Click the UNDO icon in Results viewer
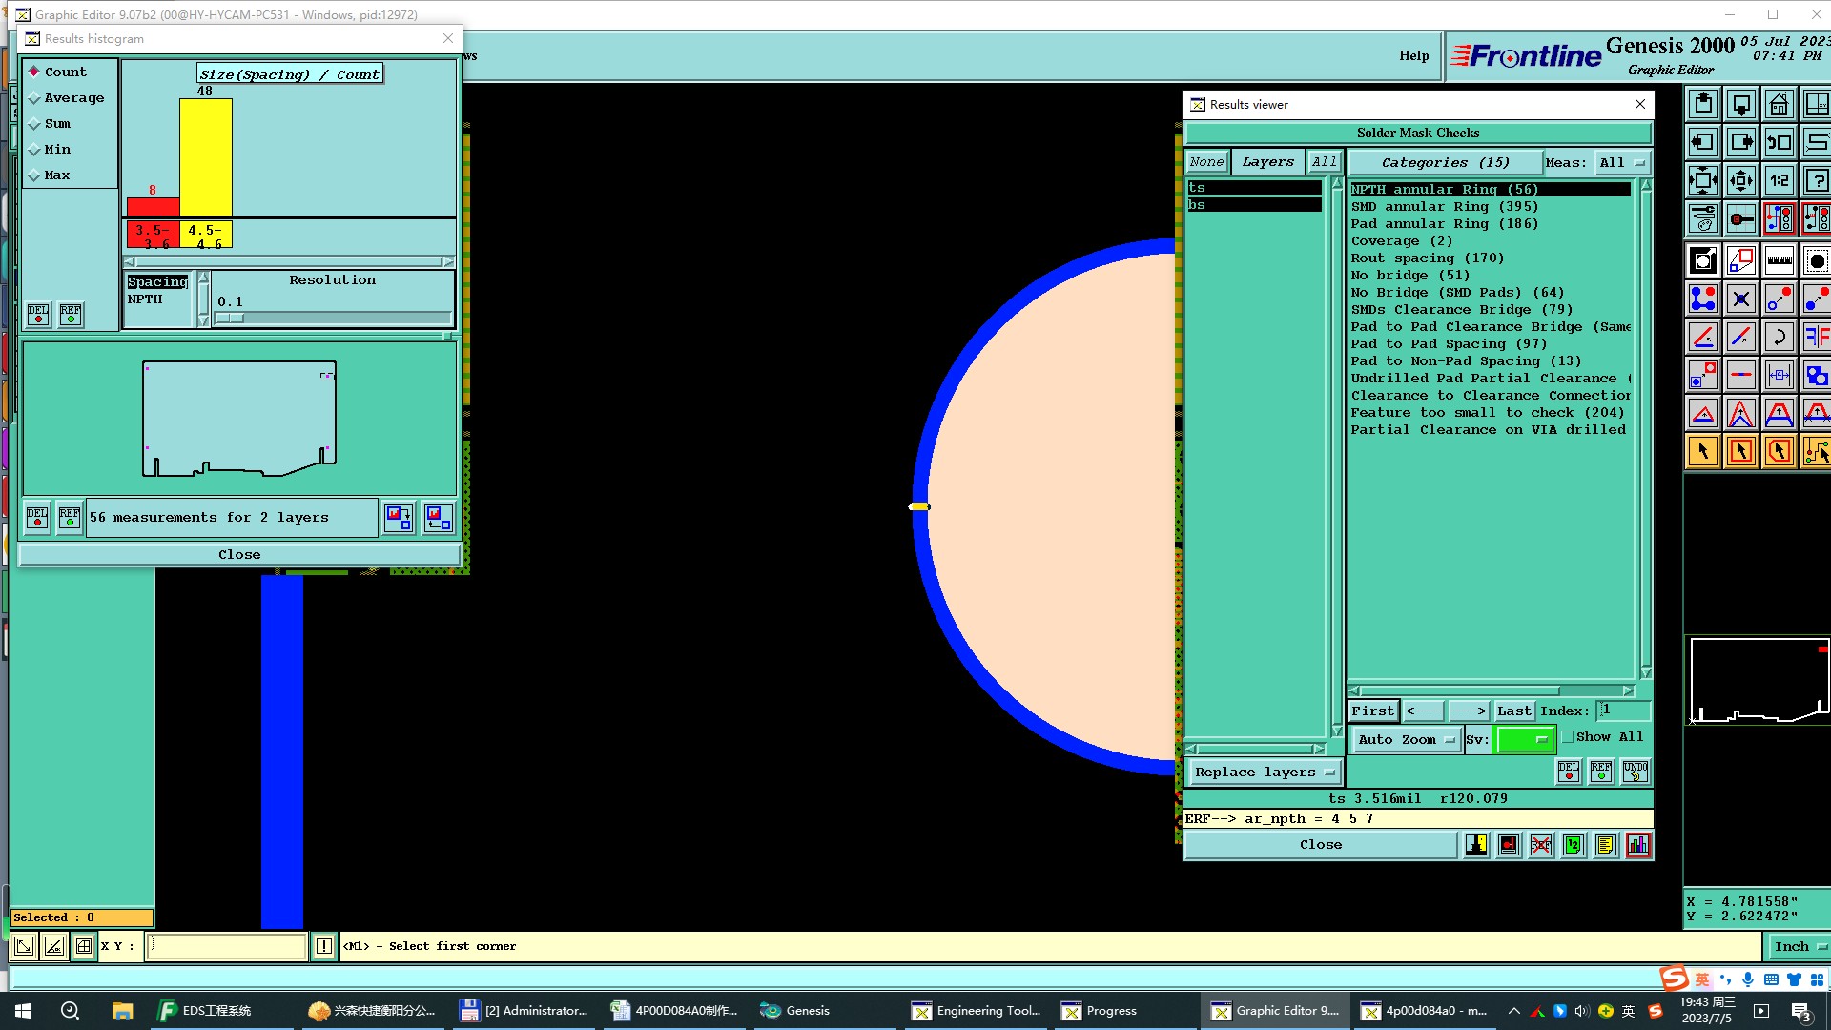This screenshot has height=1030, width=1831. point(1635,771)
